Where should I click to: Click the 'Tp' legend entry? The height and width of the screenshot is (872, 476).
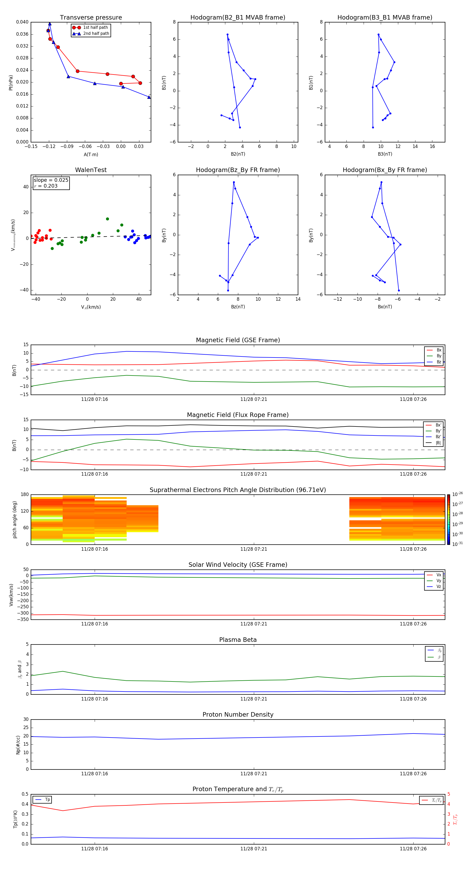point(42,800)
